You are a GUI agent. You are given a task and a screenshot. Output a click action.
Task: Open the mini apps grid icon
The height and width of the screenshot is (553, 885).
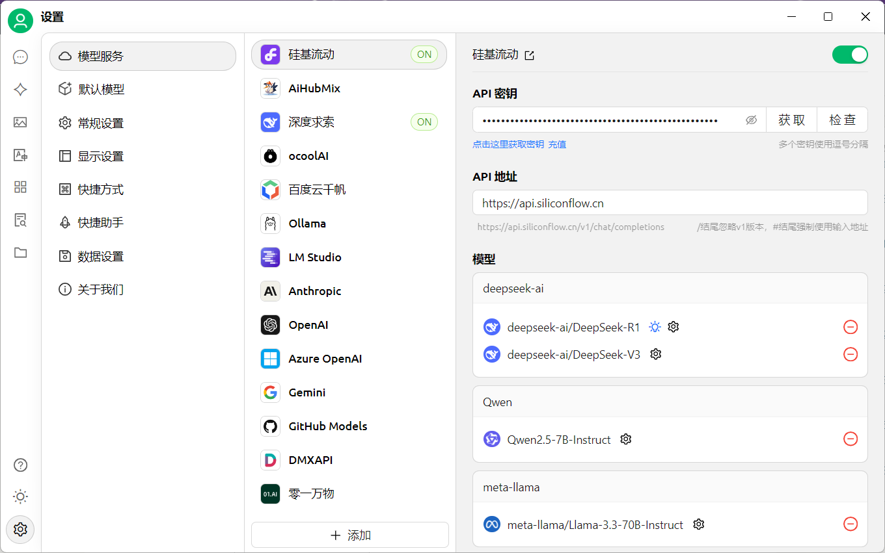(20, 187)
